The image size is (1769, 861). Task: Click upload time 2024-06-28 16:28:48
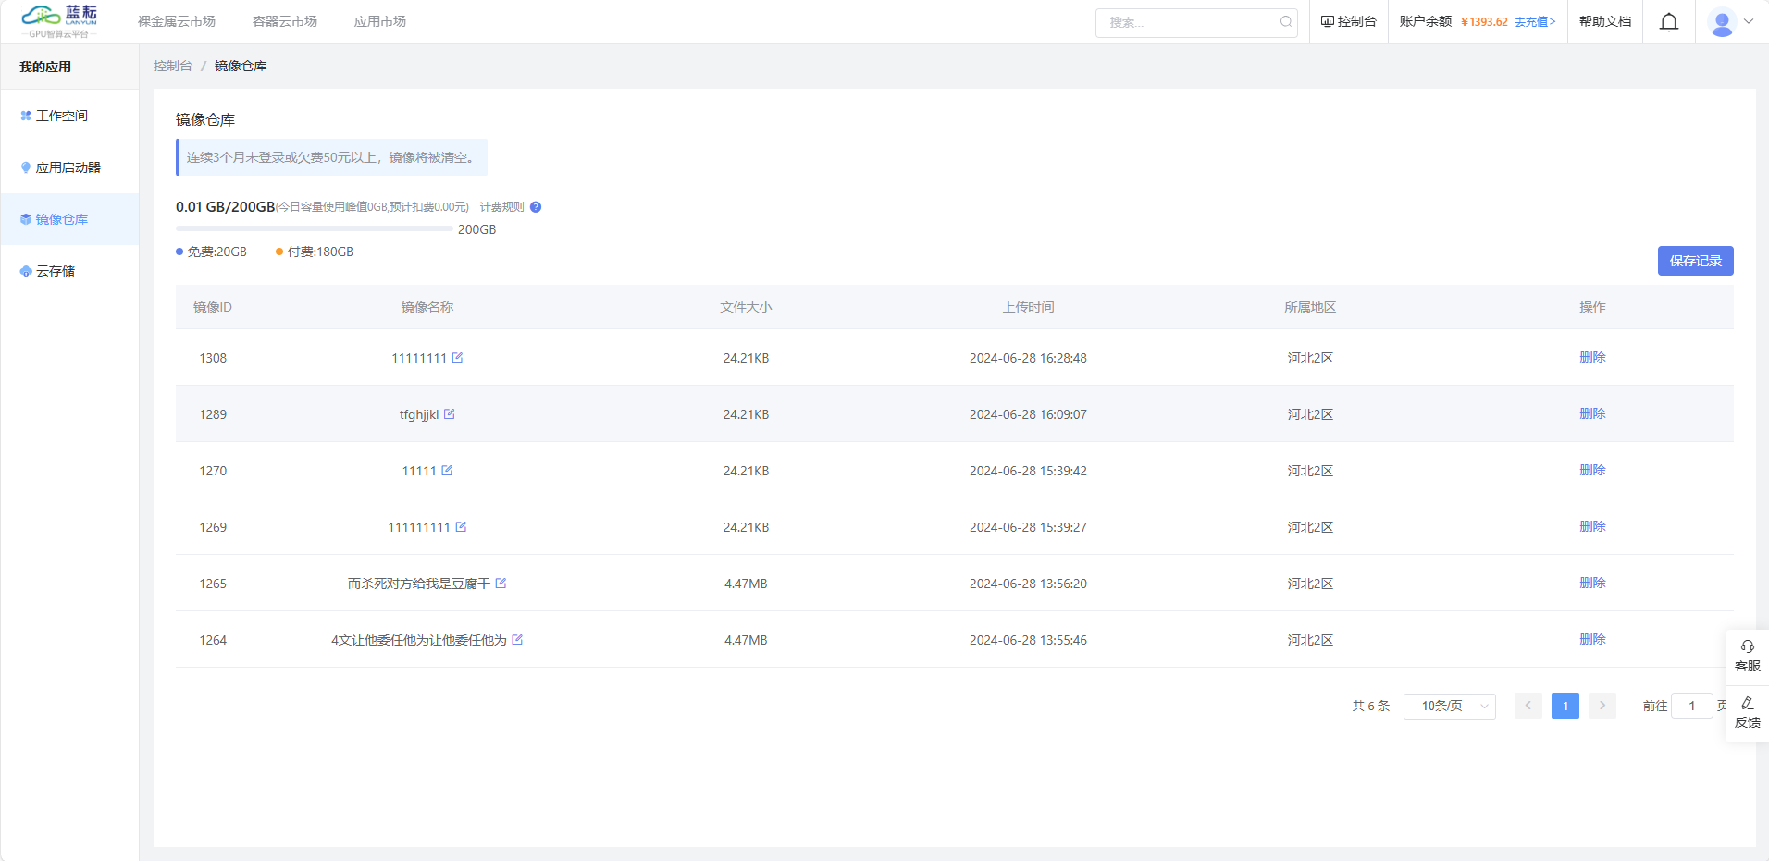[x=1028, y=358]
